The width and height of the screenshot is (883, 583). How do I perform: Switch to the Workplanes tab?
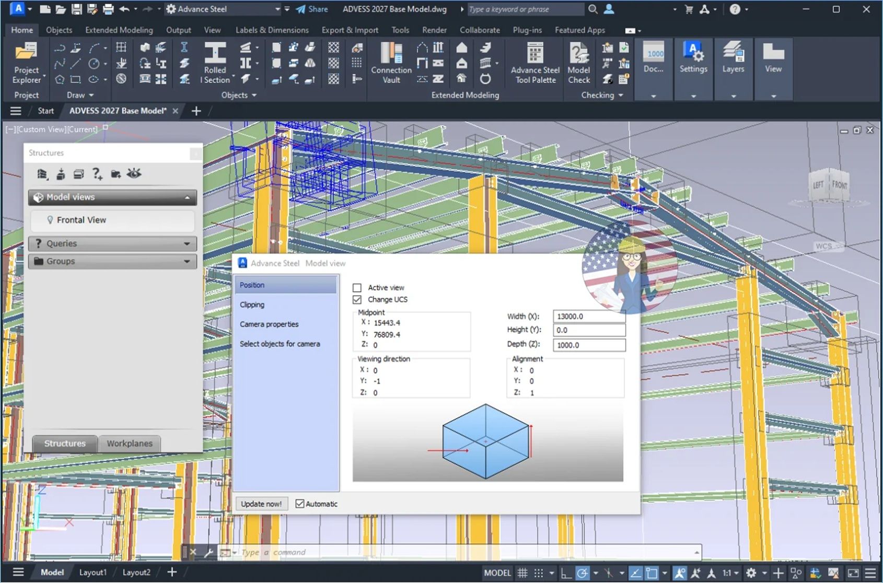pyautogui.click(x=130, y=443)
